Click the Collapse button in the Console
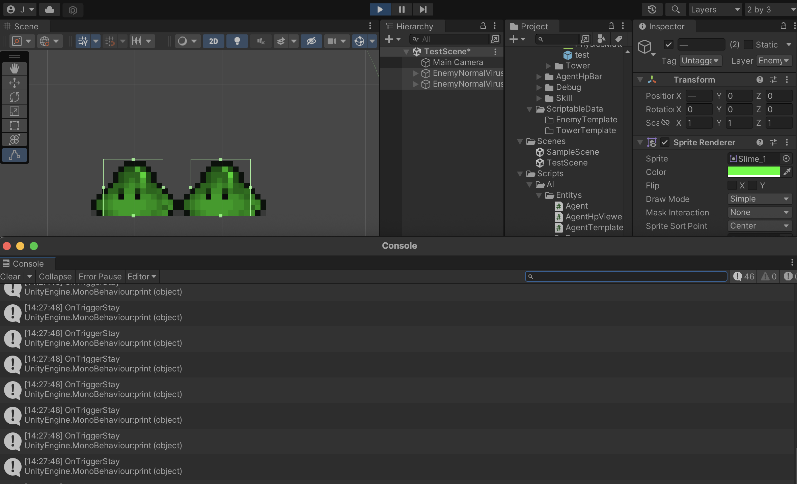This screenshot has width=797, height=484. tap(55, 276)
